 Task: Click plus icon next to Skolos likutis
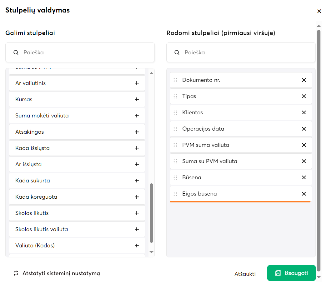(x=137, y=213)
